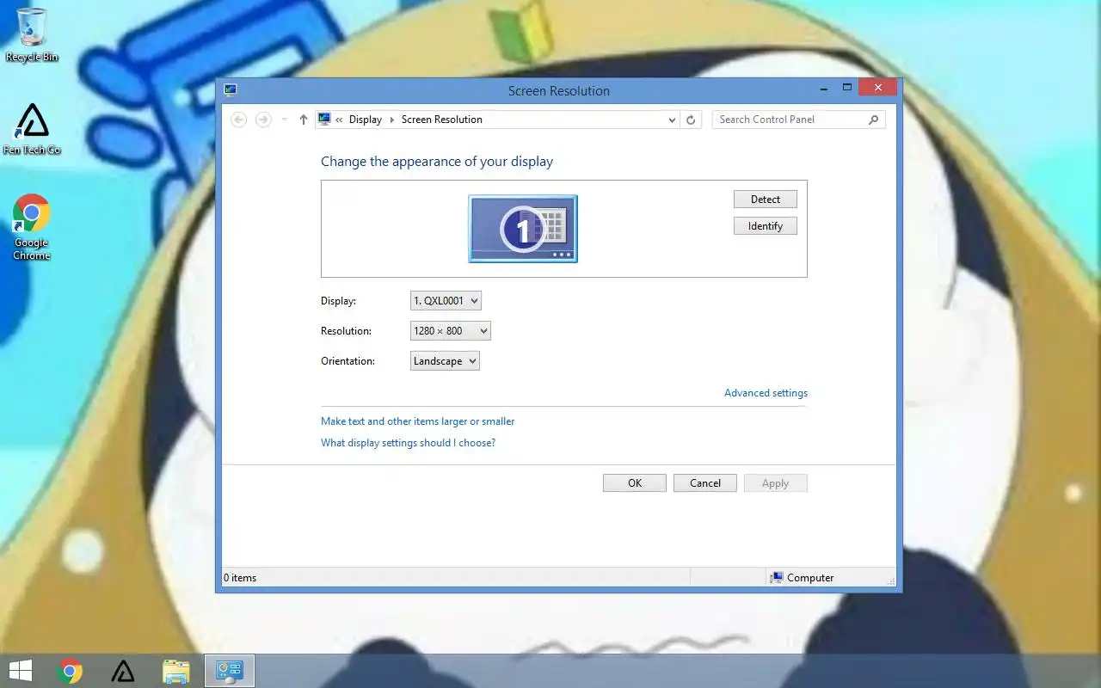
Task: Maximize the Screen Resolution window
Action: [x=847, y=88]
